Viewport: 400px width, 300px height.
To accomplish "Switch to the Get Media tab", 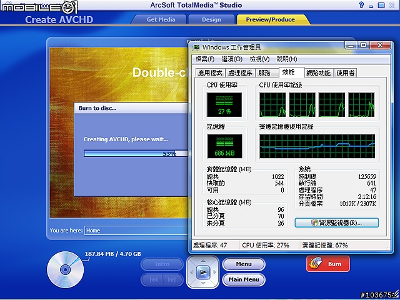I will click(161, 19).
